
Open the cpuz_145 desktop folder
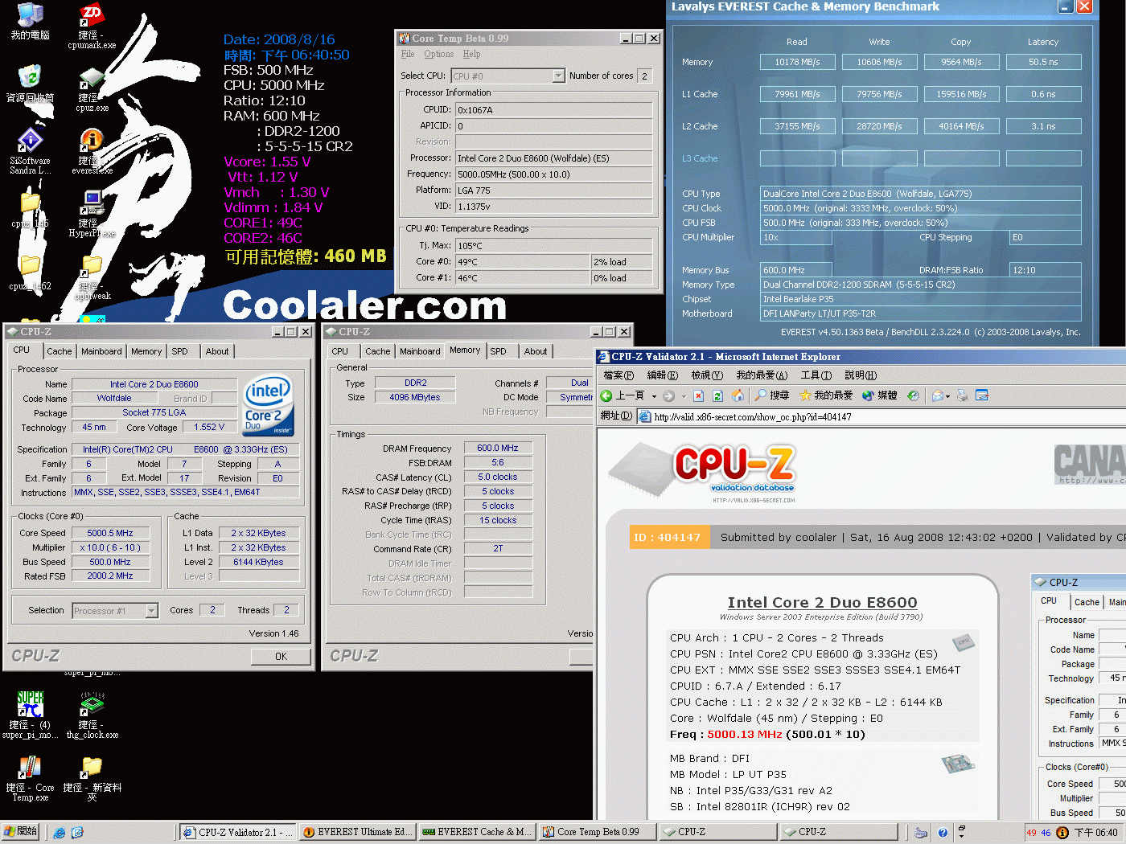pos(30,211)
